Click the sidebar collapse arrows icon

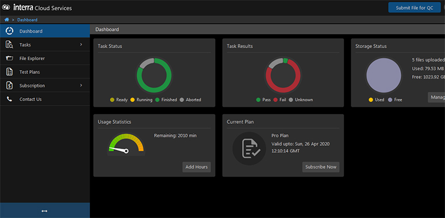[44, 211]
